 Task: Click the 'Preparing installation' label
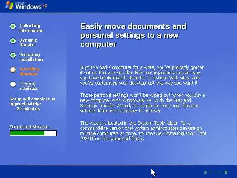31,57
